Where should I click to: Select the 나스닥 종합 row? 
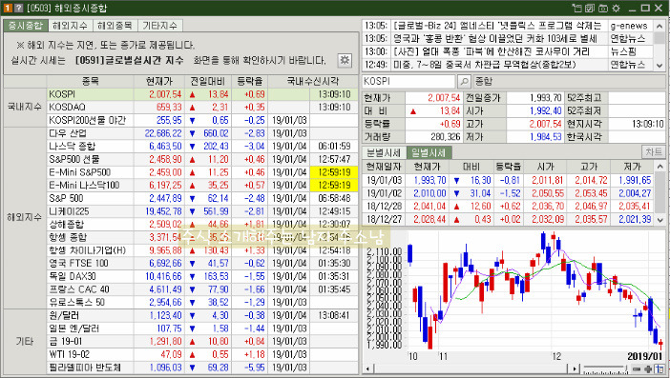tap(202, 147)
